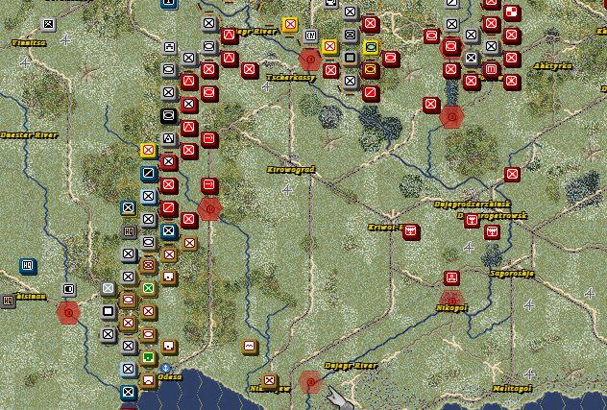Image resolution: width=607 pixels, height=410 pixels.
Task: Click the Melitopol city label
Action: click(512, 389)
